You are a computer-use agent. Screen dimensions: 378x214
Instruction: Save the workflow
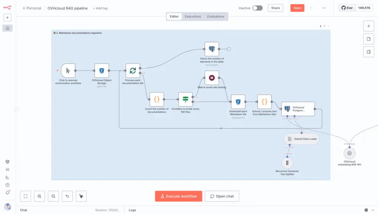(297, 8)
